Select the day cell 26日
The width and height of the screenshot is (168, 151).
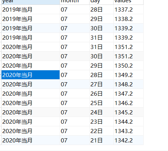point(101,93)
